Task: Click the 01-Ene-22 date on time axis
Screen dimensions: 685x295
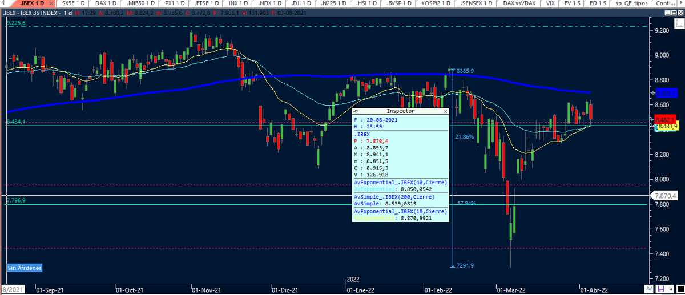Action: (361, 289)
